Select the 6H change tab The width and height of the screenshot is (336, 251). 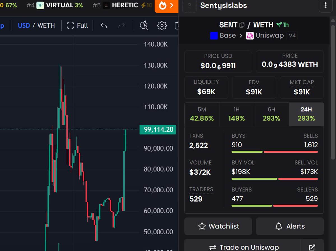pos(271,114)
